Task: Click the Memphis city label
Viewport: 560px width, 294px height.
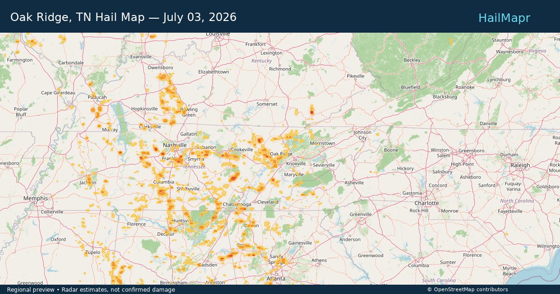Action: click(35, 198)
